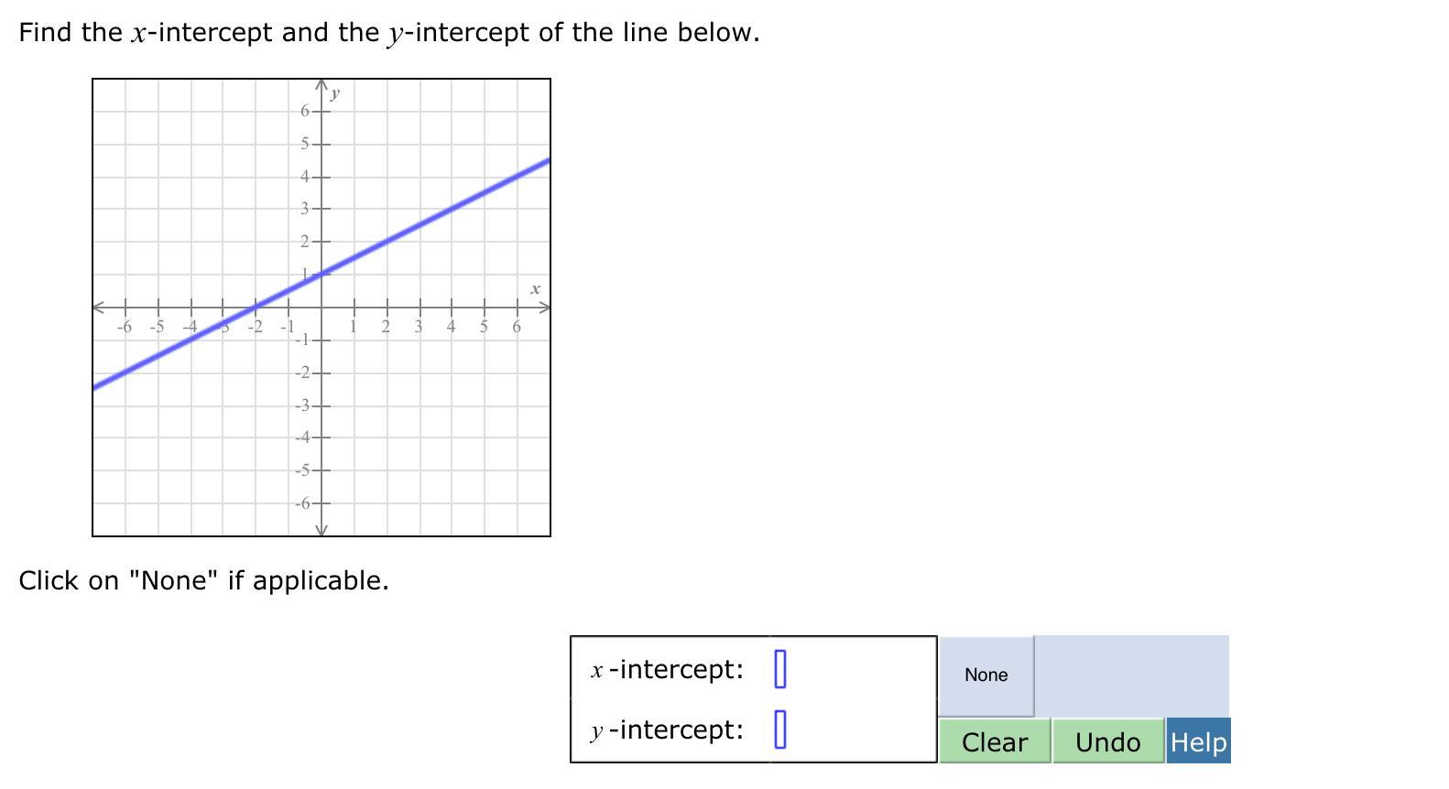The width and height of the screenshot is (1449, 789).
Task: Click the x-intercept answer box
Action: coord(780,668)
